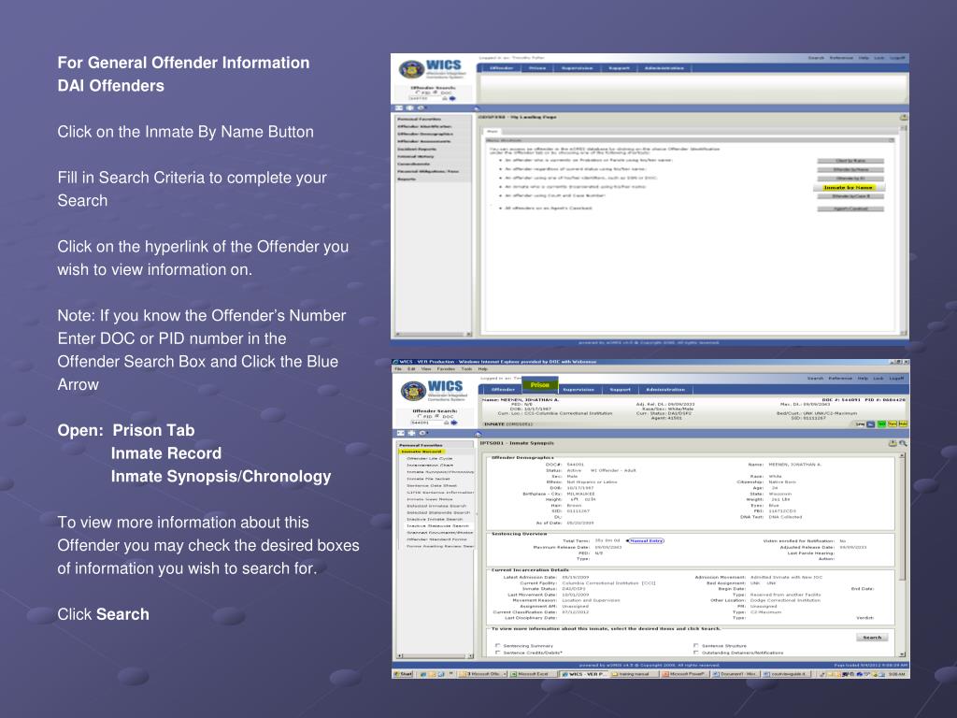Click the Offender by Case # button
This screenshot has width=957, height=718.
(850, 196)
